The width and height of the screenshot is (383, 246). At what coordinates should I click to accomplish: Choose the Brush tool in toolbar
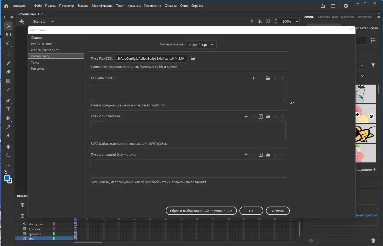pos(8,63)
